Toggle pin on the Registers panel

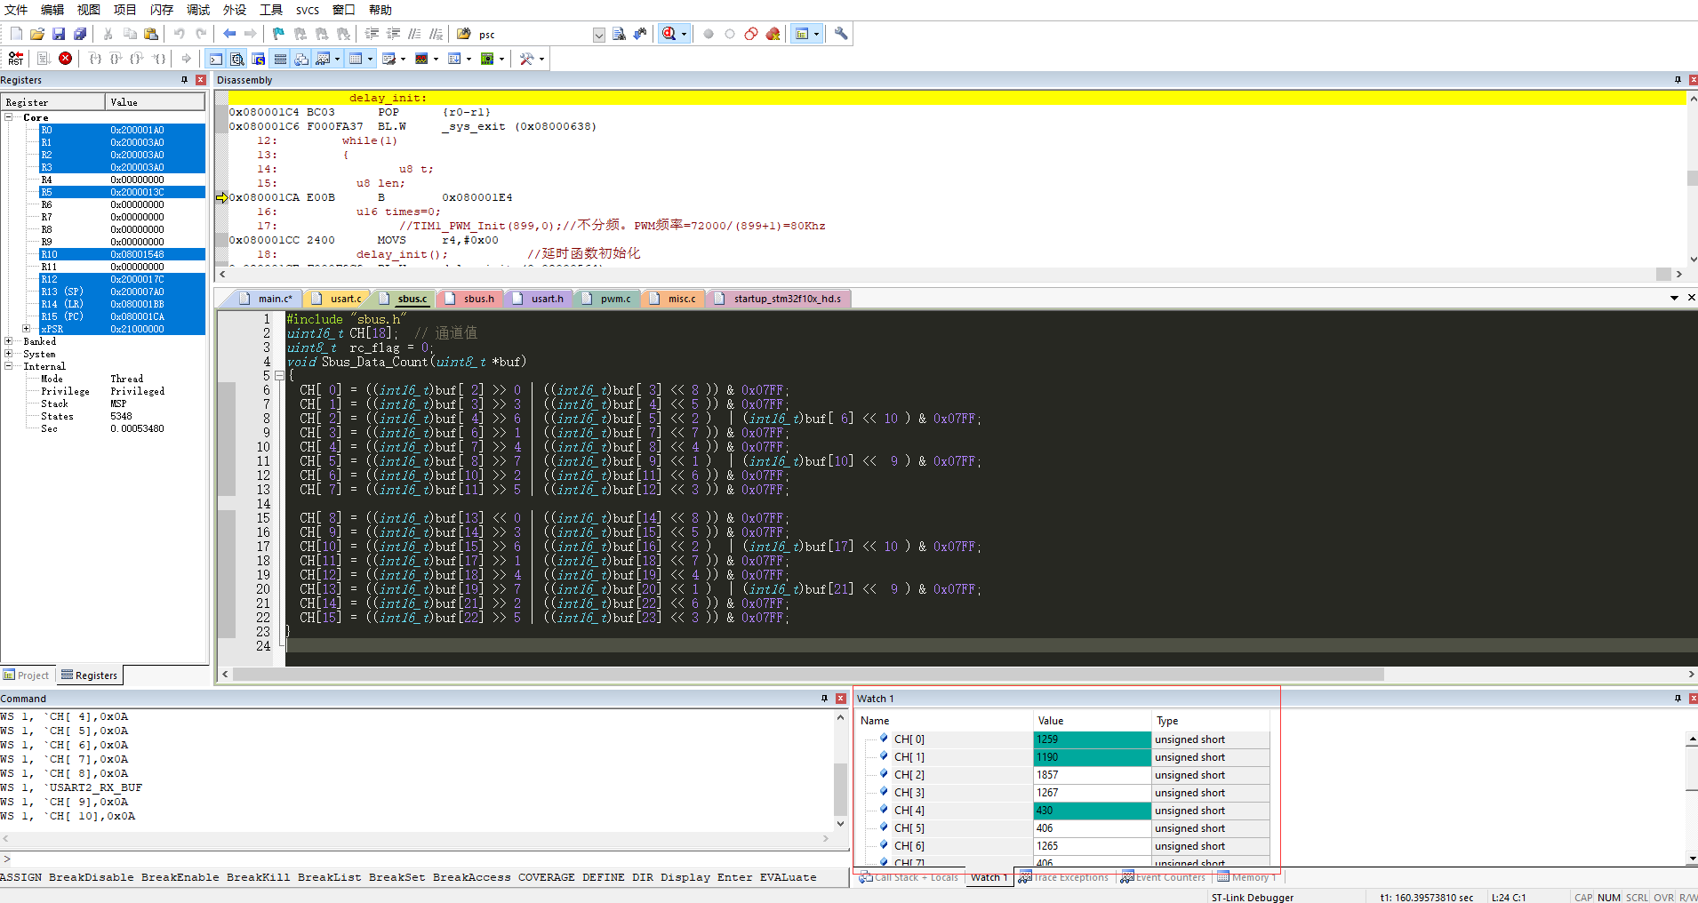tap(185, 80)
